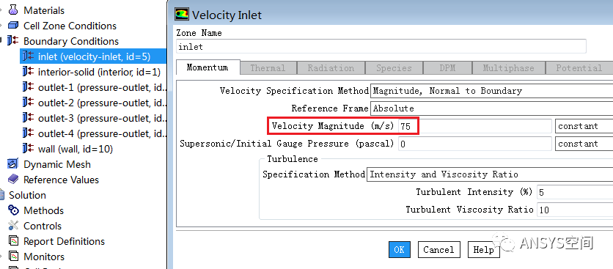Open the Velocity Specification Method dropdown
This screenshot has width=613, height=269.
click(492, 91)
